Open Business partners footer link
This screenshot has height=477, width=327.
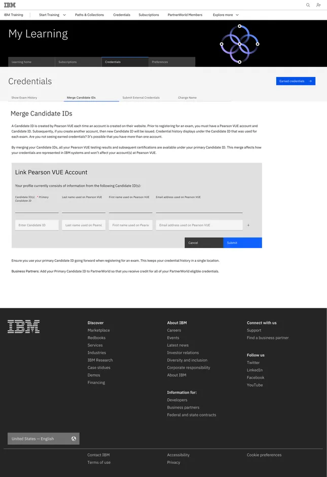[x=183, y=407]
